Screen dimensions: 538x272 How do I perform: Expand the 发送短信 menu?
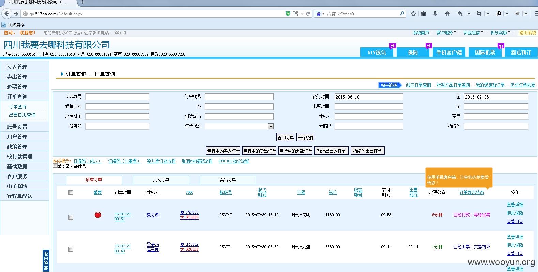click(473, 33)
